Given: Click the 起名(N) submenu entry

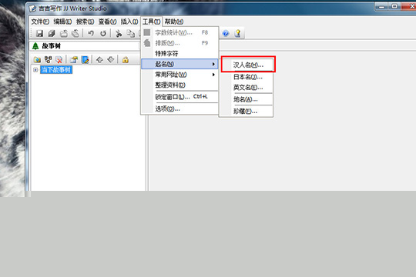Looking at the screenshot, I should click(x=179, y=64).
